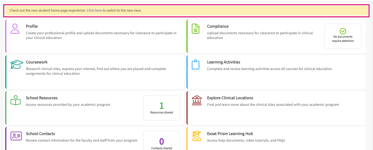Viewport: 373px width, 150px height.
Task: Open the School Resources reader icon
Action: pyautogui.click(x=16, y=100)
